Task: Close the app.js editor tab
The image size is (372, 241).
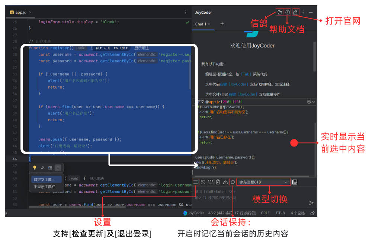Action: pos(30,12)
